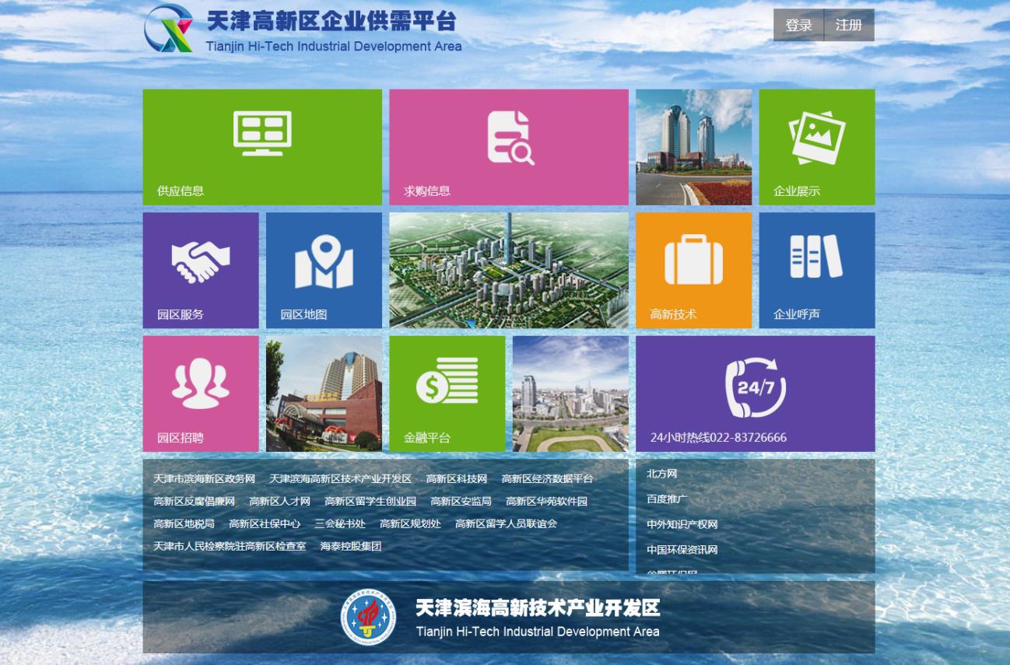The height and width of the screenshot is (665, 1010).
Task: Click the 注册 register button
Action: coord(849,25)
